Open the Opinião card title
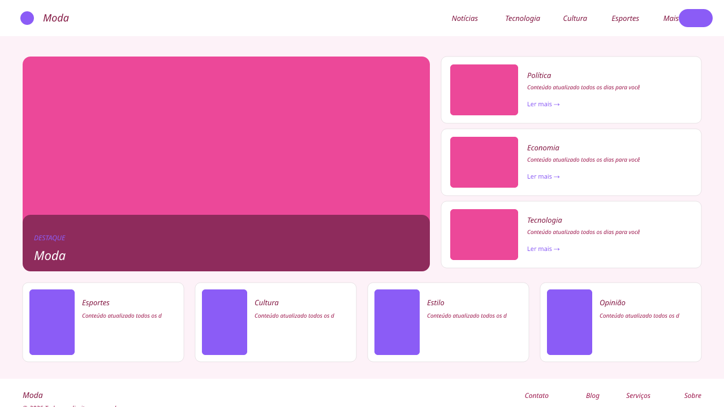This screenshot has height=407, width=724. click(613, 302)
